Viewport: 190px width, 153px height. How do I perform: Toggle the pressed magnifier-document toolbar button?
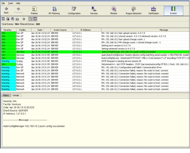[x=31, y=19]
